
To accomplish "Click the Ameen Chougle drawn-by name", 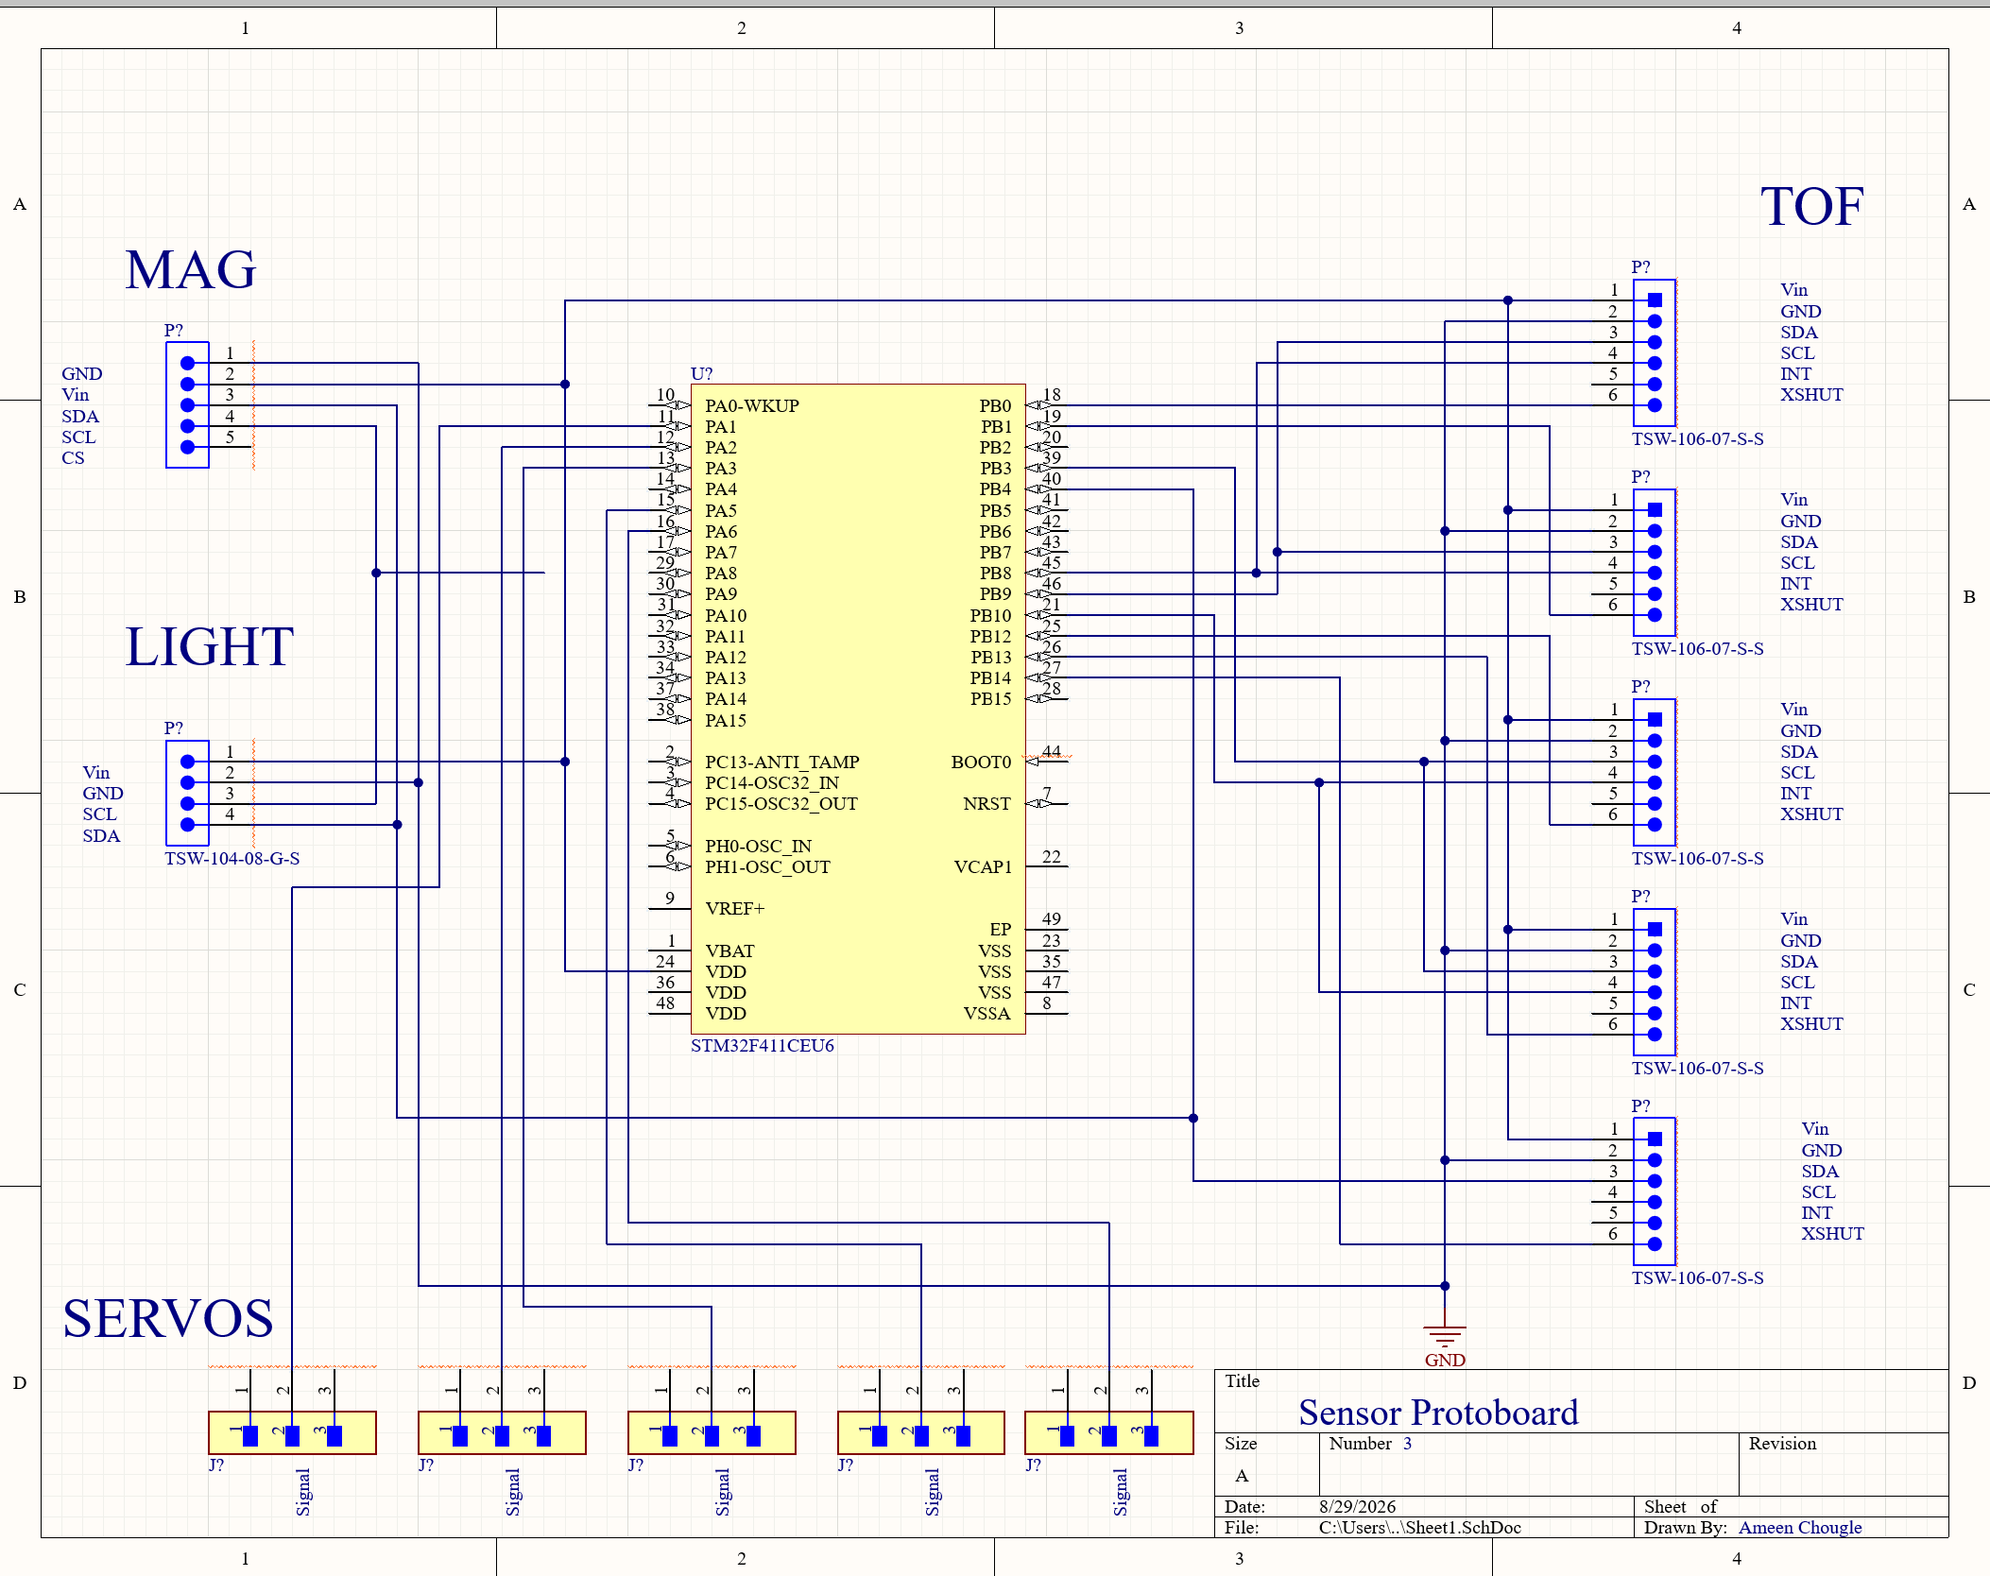I will (x=1800, y=1528).
